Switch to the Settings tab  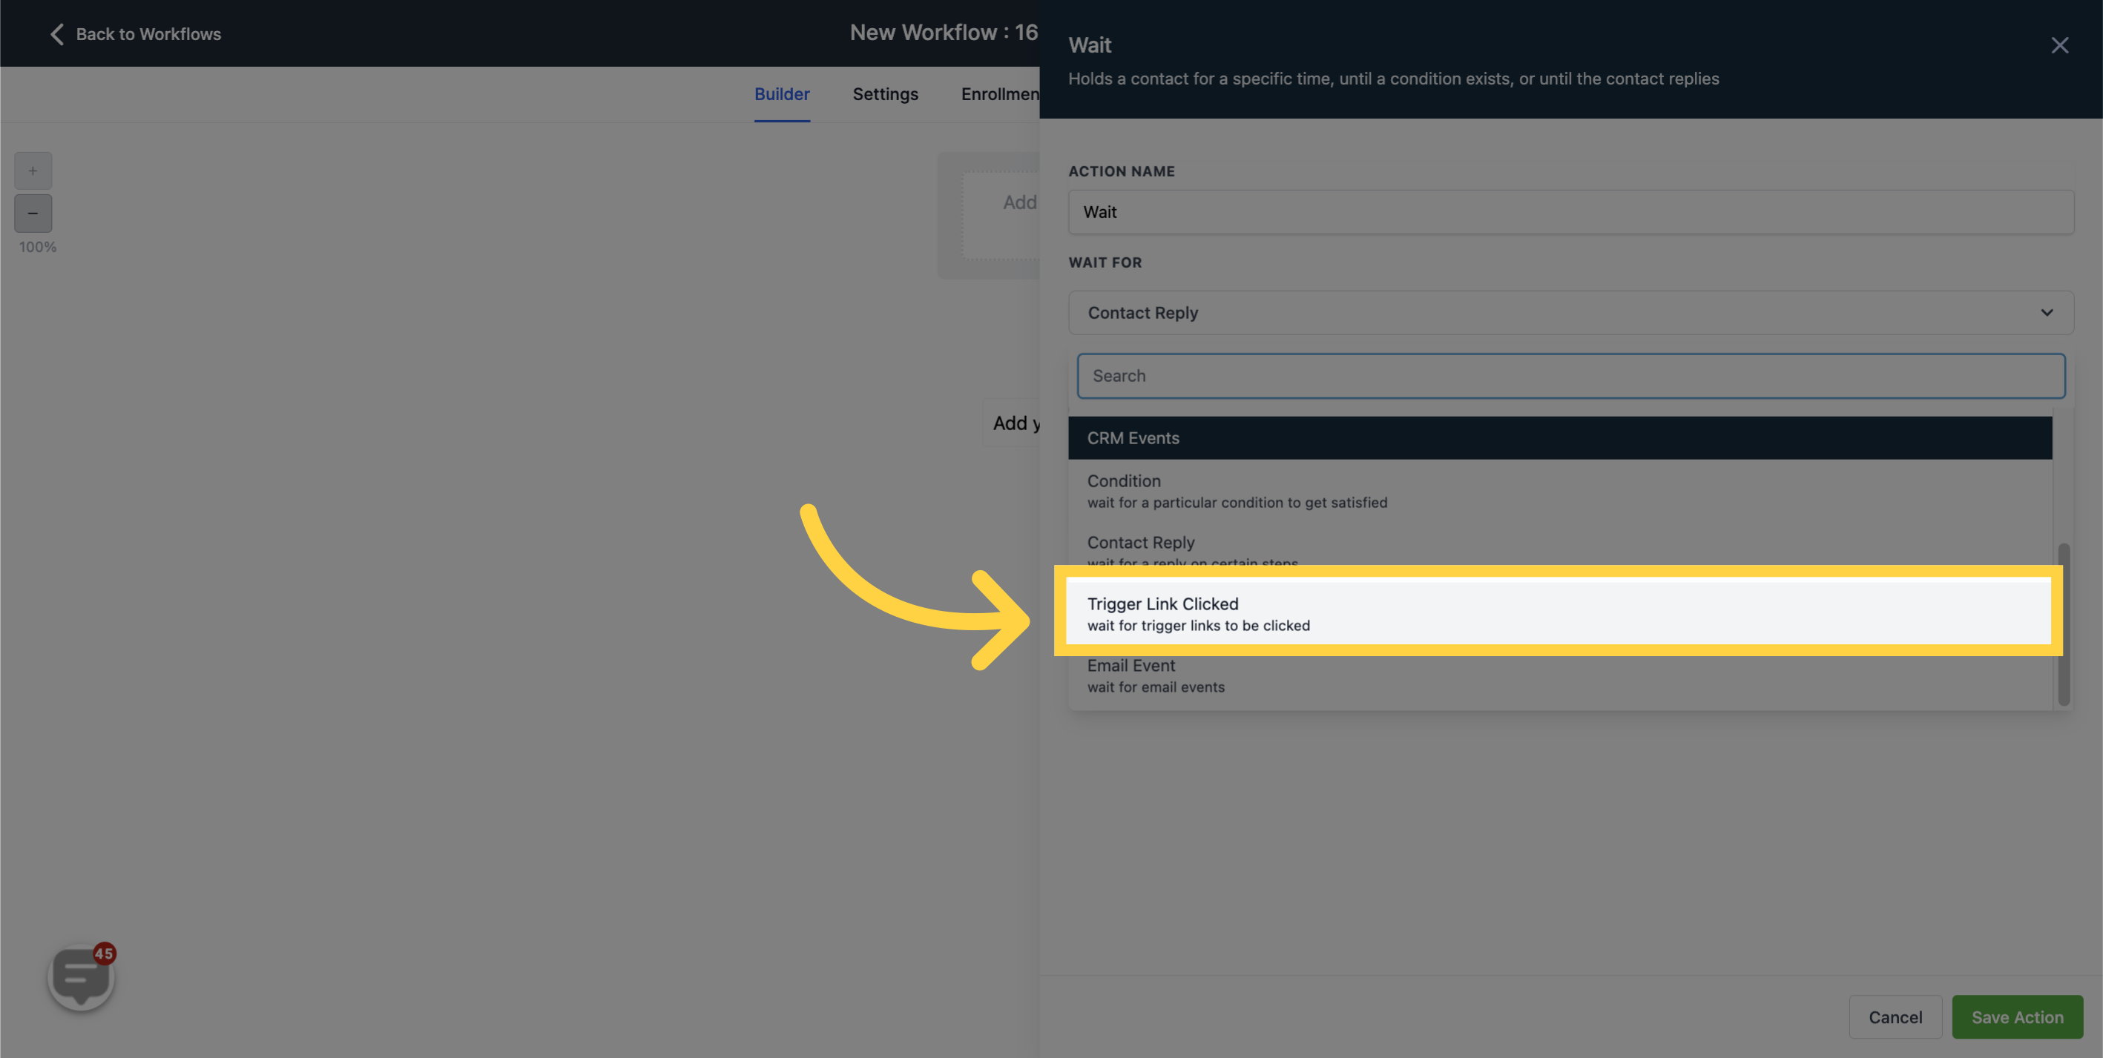pos(886,94)
